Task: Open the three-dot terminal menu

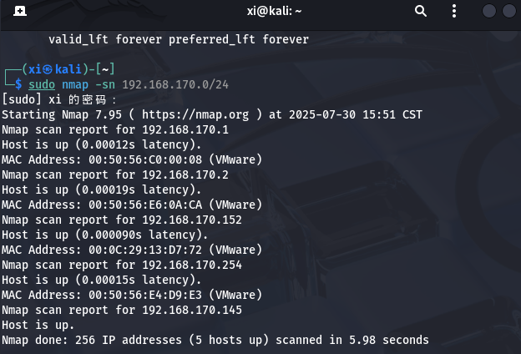Action: click(x=454, y=11)
